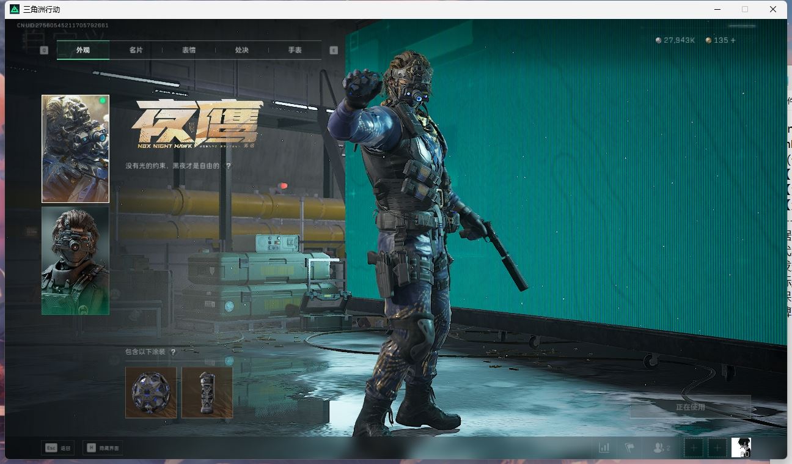Choose the default green operator skin thumbnail
Screen dimensions: 792x464
click(x=75, y=260)
